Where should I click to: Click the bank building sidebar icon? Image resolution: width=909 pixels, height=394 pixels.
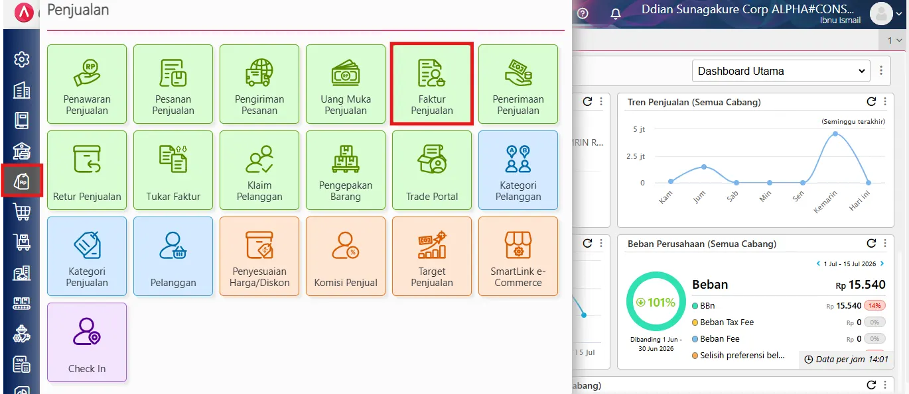pos(22,151)
